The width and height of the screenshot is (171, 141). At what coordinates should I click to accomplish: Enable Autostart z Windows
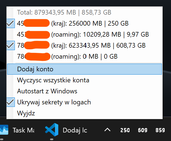[84, 91]
